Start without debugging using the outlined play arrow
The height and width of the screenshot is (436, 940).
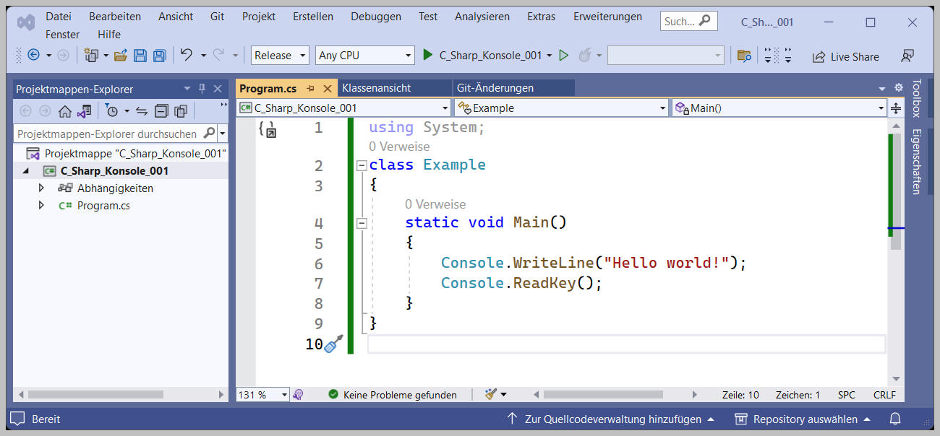click(x=564, y=55)
